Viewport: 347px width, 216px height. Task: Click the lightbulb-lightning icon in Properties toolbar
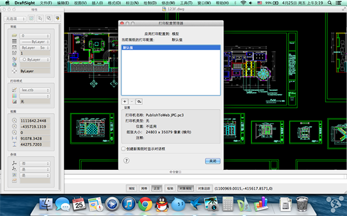tap(57, 18)
